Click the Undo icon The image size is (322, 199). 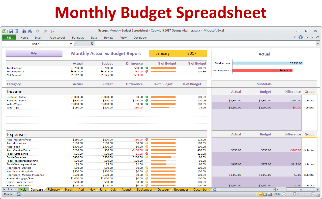click(x=37, y=31)
